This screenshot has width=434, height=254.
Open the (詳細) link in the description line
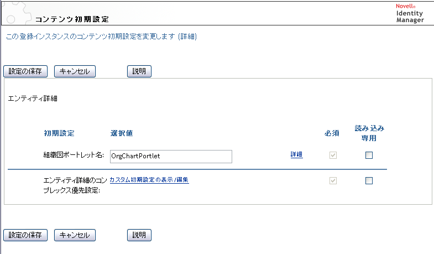(x=187, y=37)
